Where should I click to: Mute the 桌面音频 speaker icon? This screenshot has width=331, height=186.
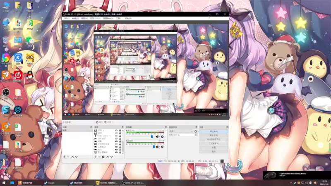(158, 147)
